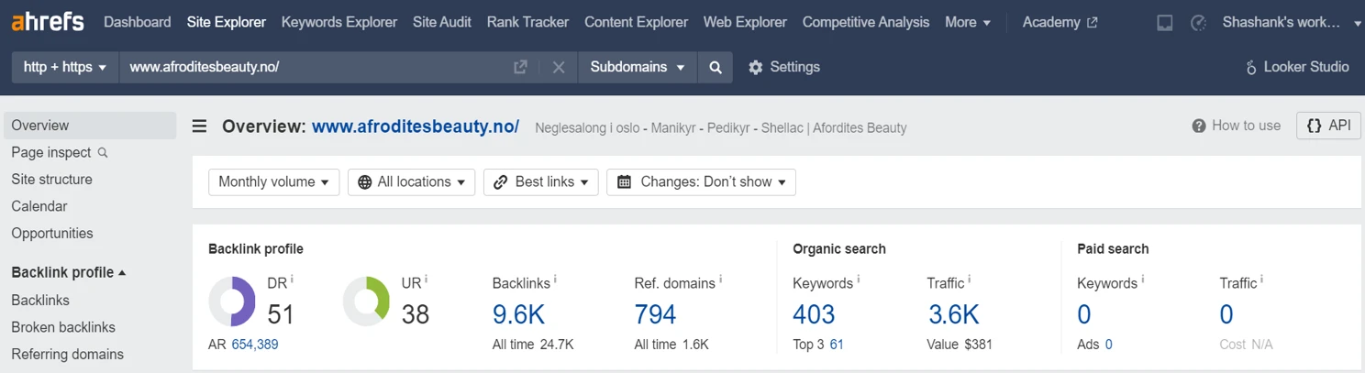The width and height of the screenshot is (1365, 373).
Task: Click the monitor icon in top bar
Action: (x=1164, y=23)
